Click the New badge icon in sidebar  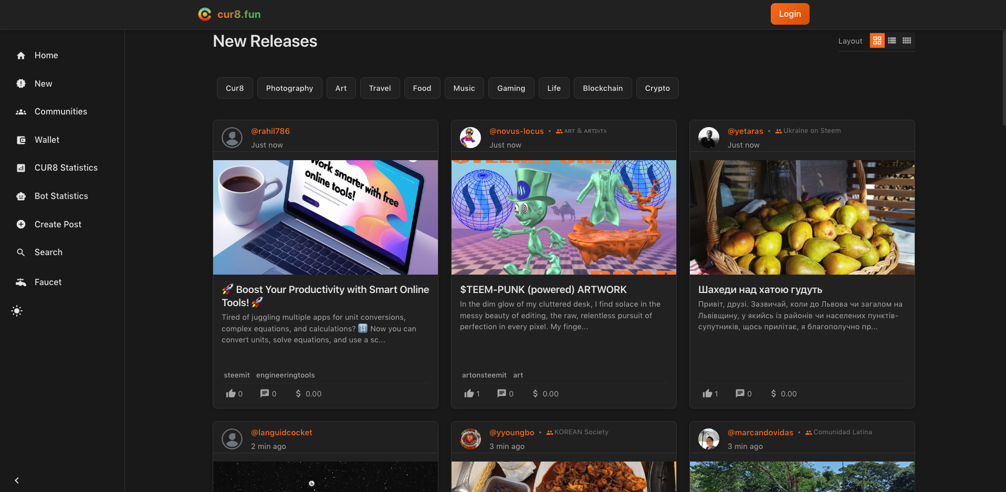point(21,83)
